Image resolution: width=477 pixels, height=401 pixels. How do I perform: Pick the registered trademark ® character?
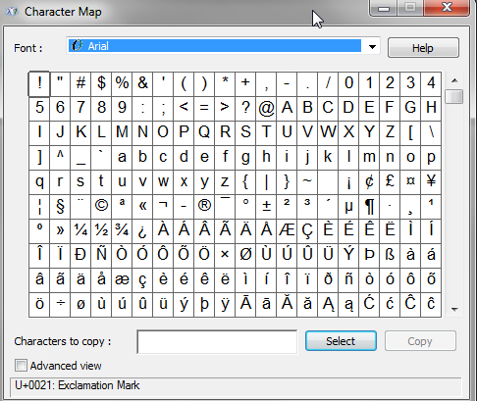204,207
